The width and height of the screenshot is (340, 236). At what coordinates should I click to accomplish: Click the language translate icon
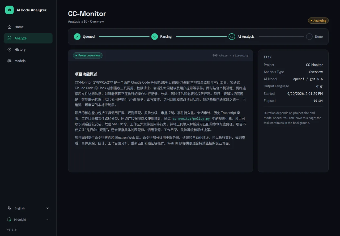pos(10,208)
